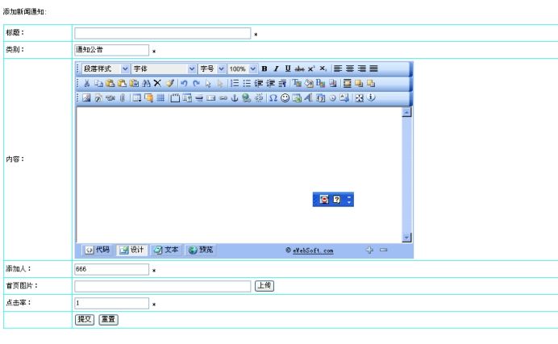This screenshot has height=344, width=558.
Task: Show editor About info icon
Action: [x=371, y=97]
